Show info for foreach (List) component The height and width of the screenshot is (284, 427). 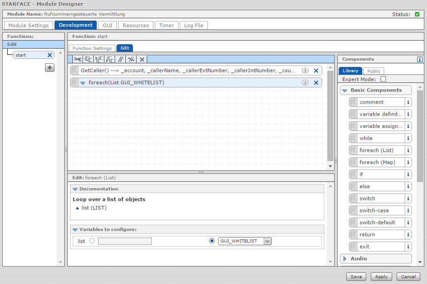[x=408, y=150]
